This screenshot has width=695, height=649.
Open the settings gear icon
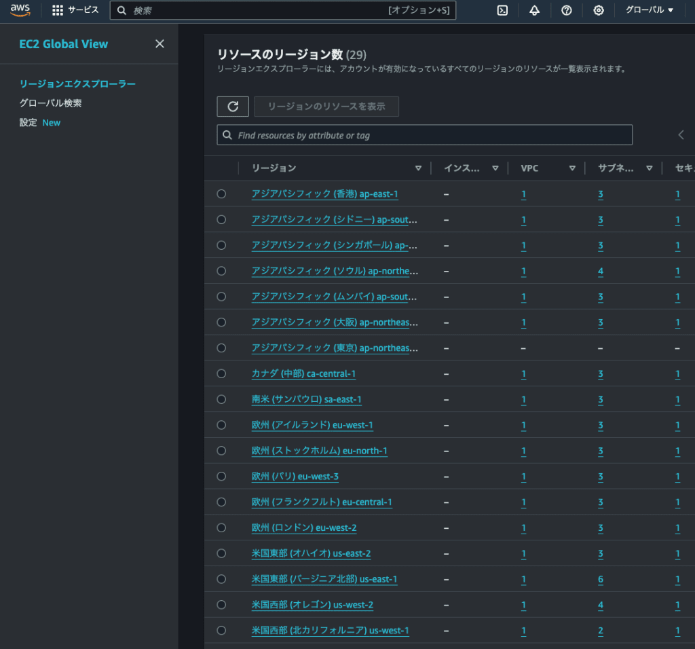point(599,10)
